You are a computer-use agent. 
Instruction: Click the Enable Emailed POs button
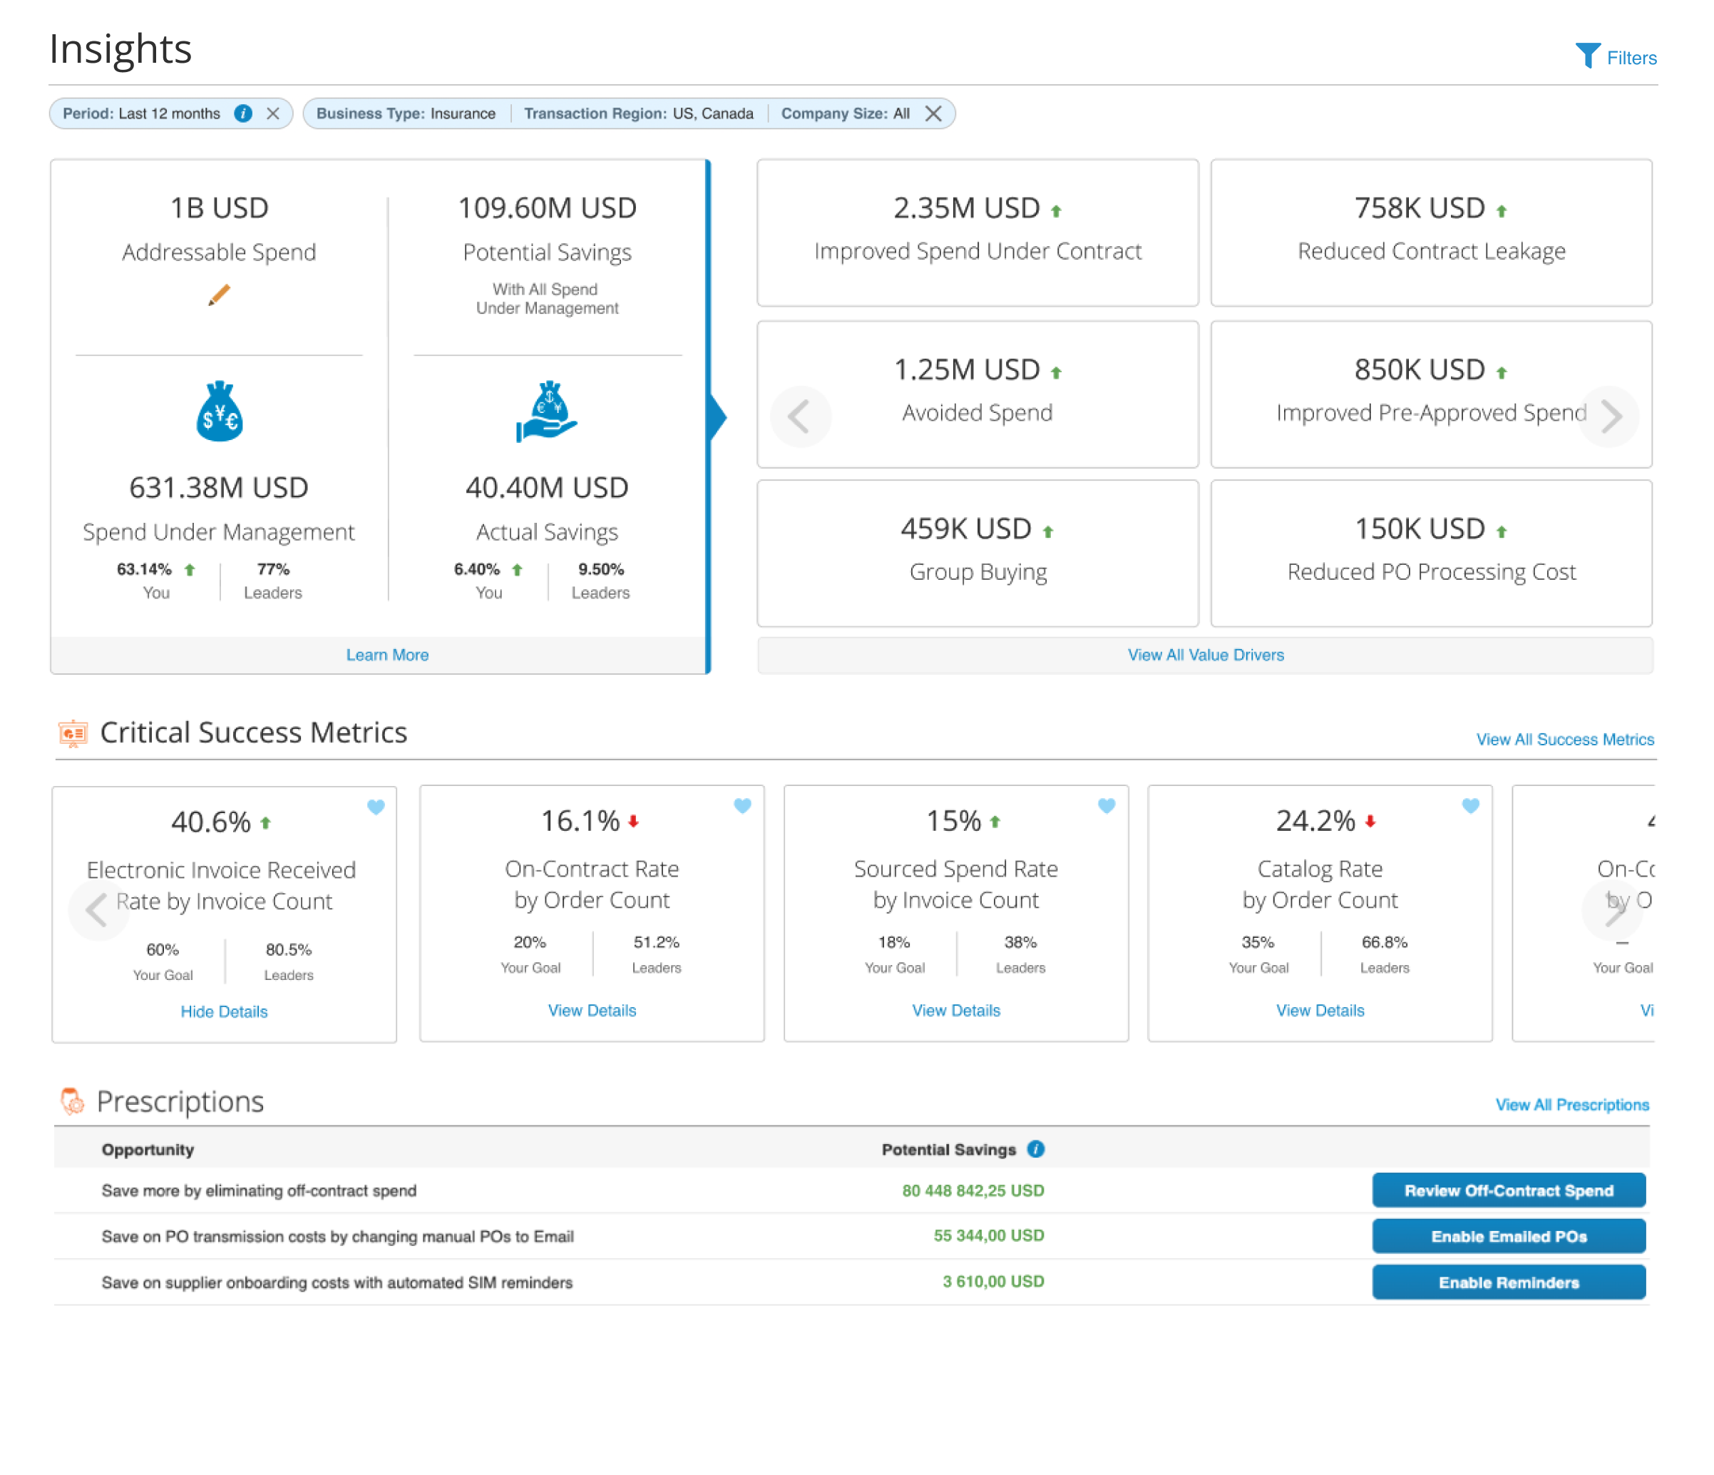(x=1508, y=1236)
